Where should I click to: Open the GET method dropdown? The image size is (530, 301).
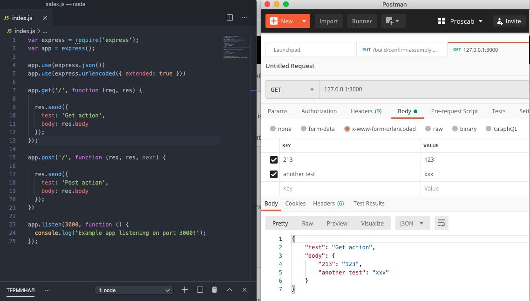pyautogui.click(x=292, y=89)
